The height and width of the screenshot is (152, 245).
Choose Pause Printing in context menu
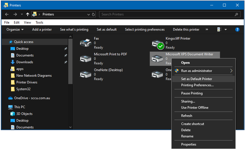coord(204,93)
